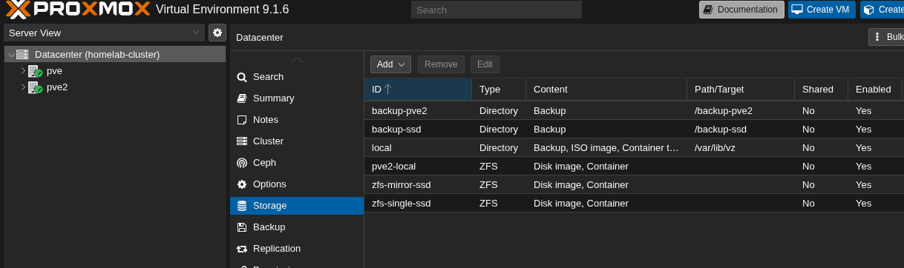
Task: Sort by the Content column header
Action: 606,90
